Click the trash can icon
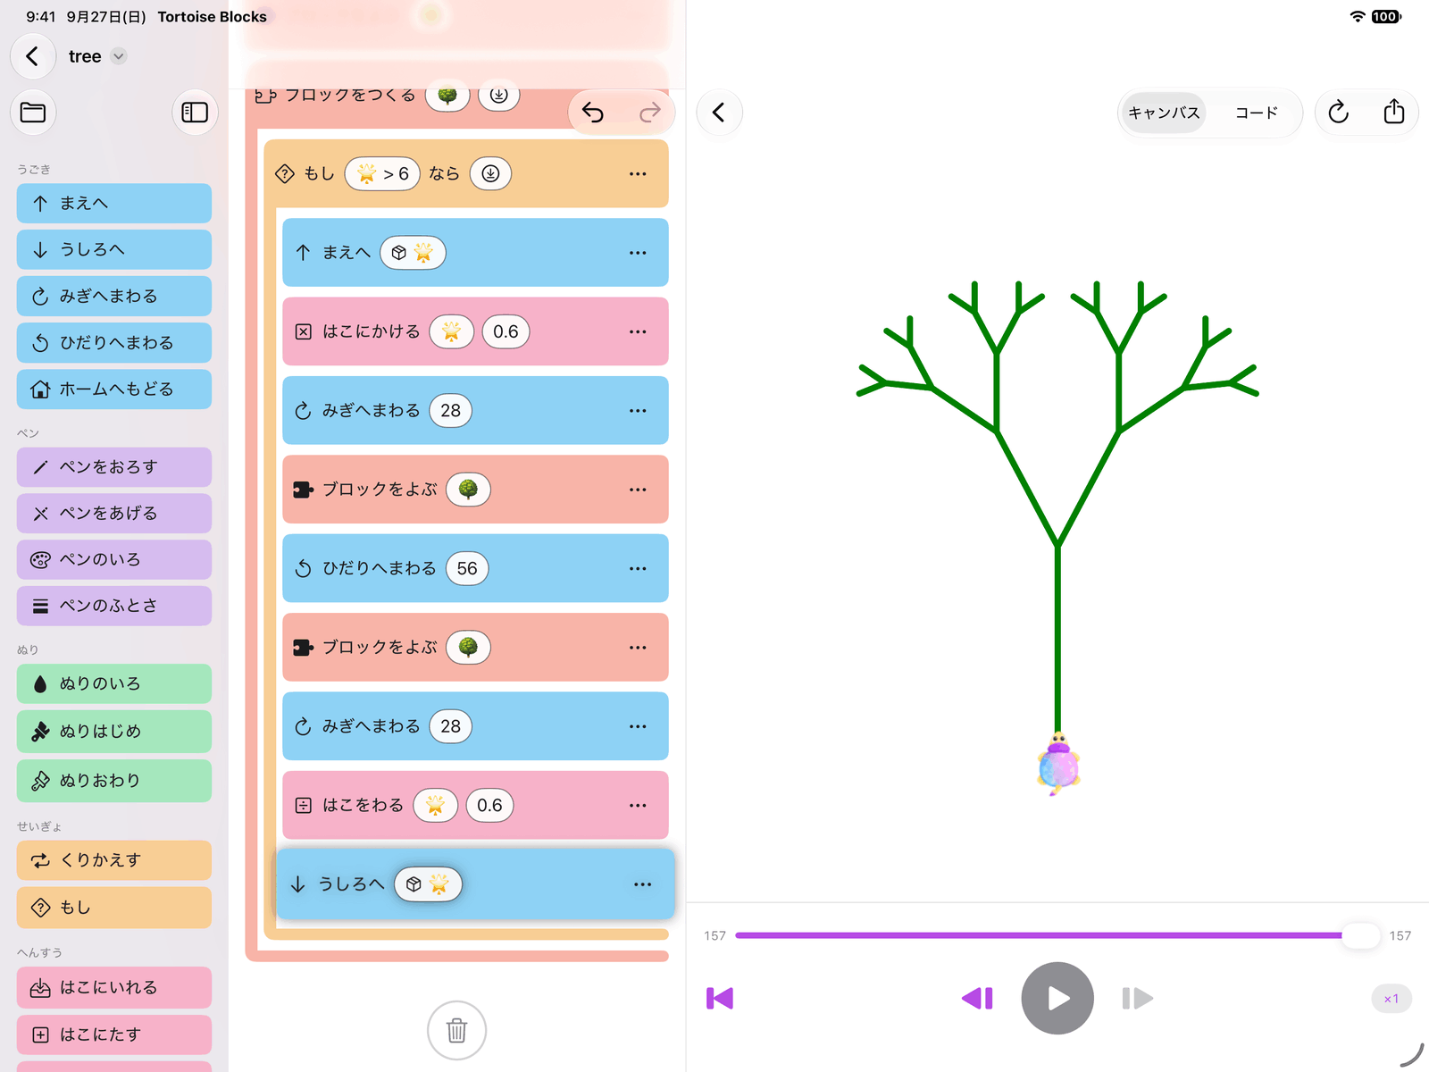The width and height of the screenshot is (1429, 1072). click(456, 1030)
